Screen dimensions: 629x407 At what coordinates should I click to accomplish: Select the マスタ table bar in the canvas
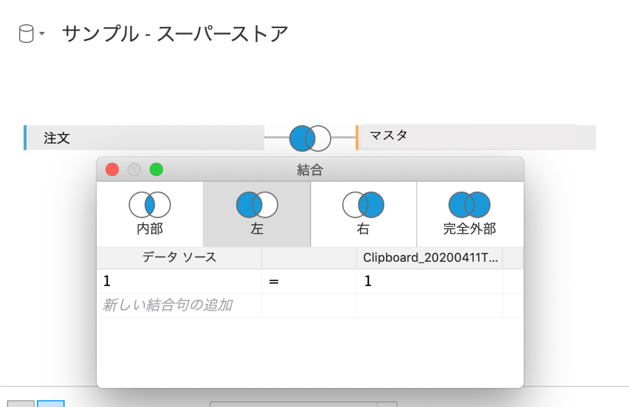(x=472, y=137)
